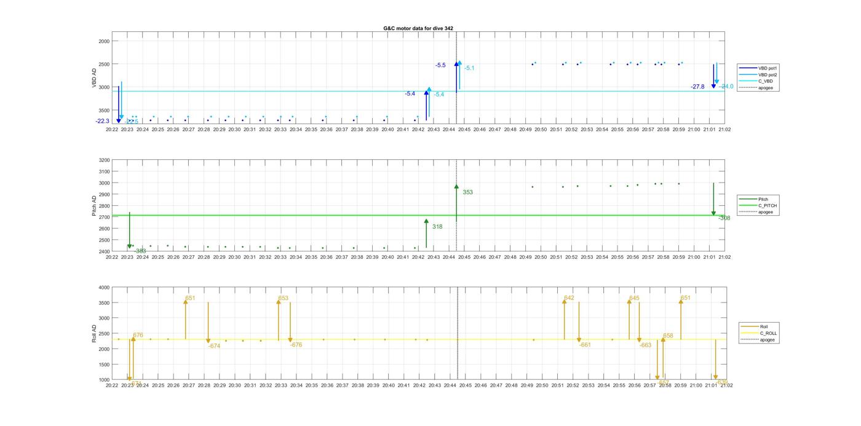Click the title "G&C motor data for dive 342"
Screen dimensions: 861x426
[418, 28]
